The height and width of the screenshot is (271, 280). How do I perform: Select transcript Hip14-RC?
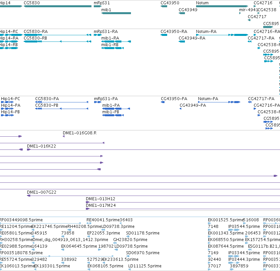coord(11,35)
